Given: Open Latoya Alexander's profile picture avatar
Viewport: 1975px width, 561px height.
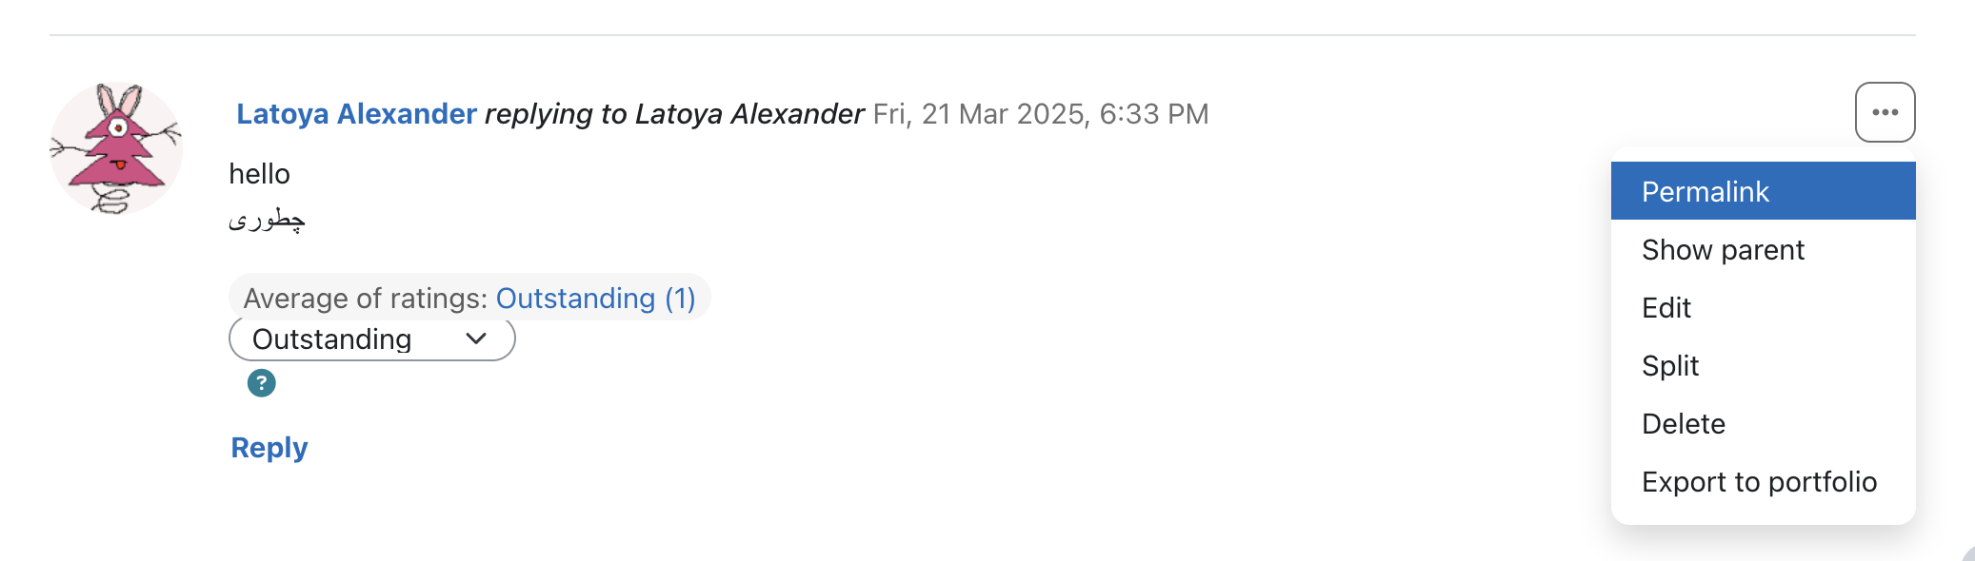Looking at the screenshot, I should point(116,148).
